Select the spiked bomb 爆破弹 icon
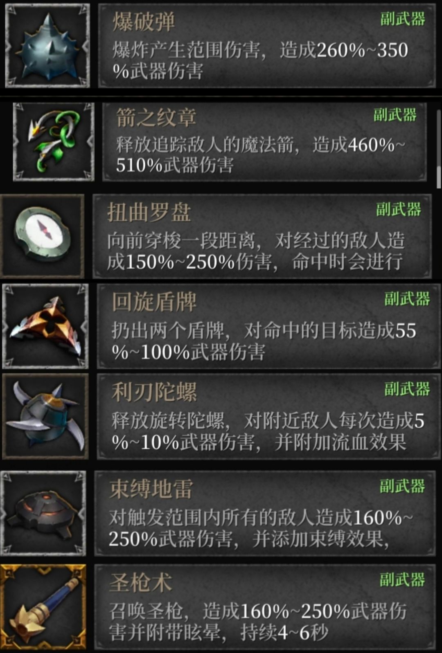The height and width of the screenshot is (653, 442). point(47,45)
